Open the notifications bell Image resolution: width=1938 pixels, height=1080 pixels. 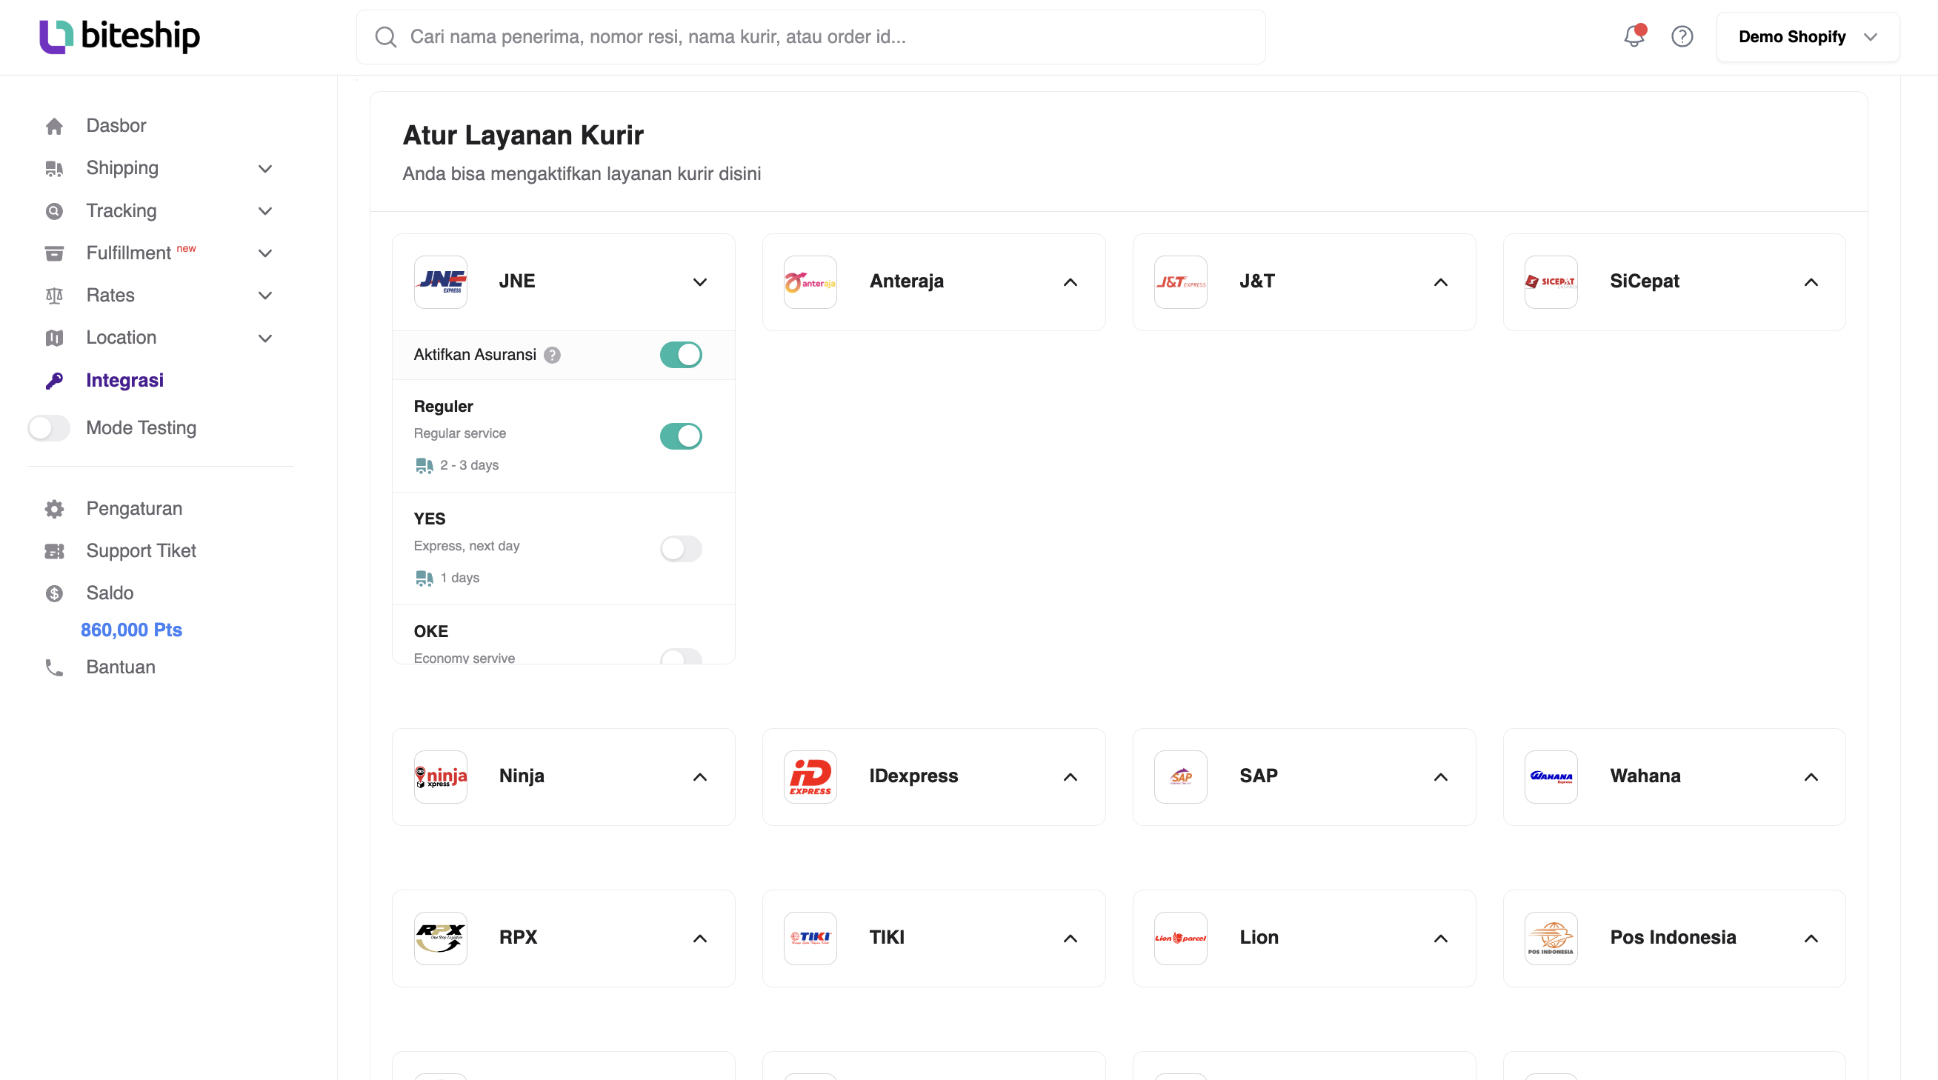pos(1634,36)
